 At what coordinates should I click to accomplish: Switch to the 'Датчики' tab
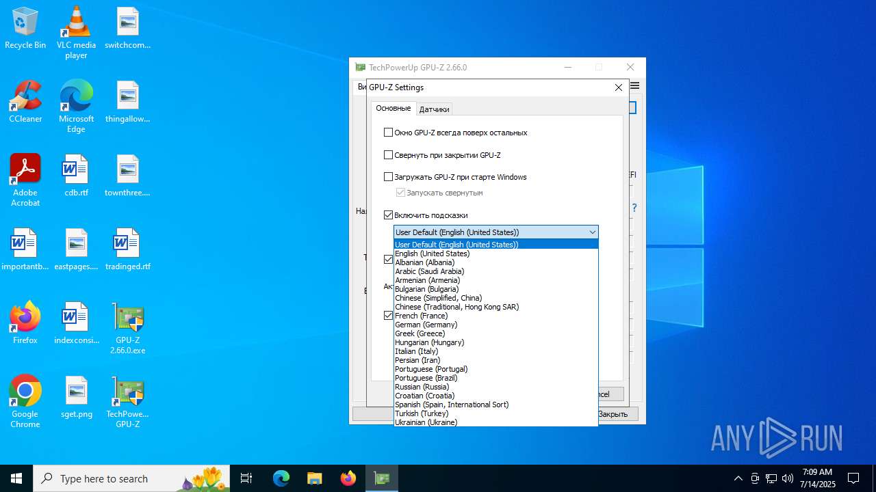[x=435, y=109]
